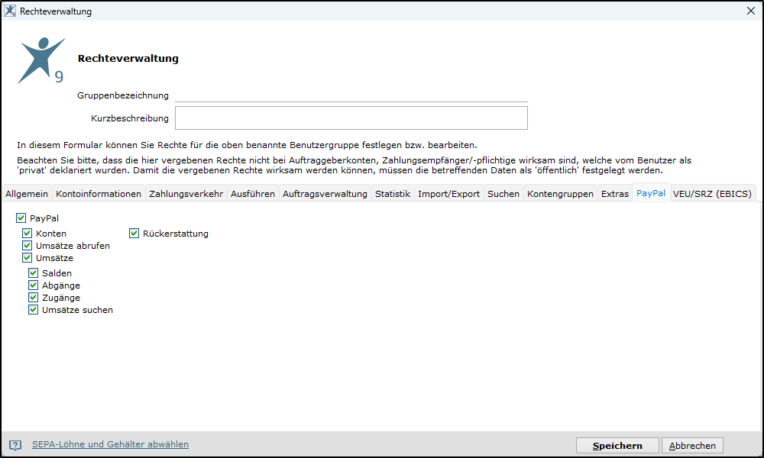
Task: Click the Rechteverwaltung star logo
Action: coord(41,60)
